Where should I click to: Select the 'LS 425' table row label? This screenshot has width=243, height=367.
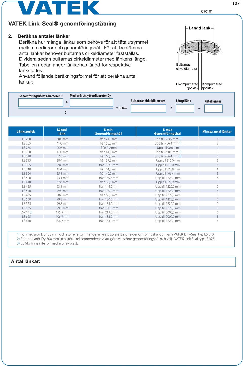pyautogui.click(x=26, y=187)
